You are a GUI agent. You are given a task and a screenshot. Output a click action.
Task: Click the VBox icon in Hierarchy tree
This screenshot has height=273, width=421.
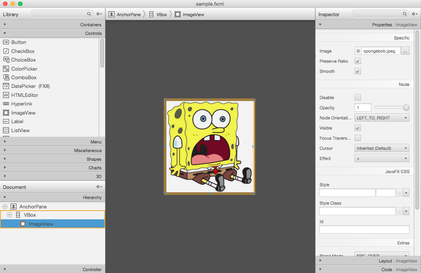(18, 215)
